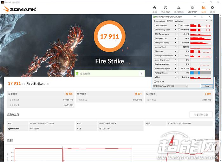
Task: Switch to the Graphics Card tab in GPU-Z
Action: (159, 21)
